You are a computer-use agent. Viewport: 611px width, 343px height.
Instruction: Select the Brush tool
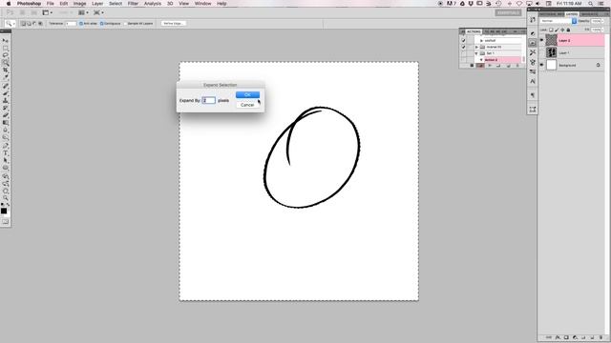[6, 93]
